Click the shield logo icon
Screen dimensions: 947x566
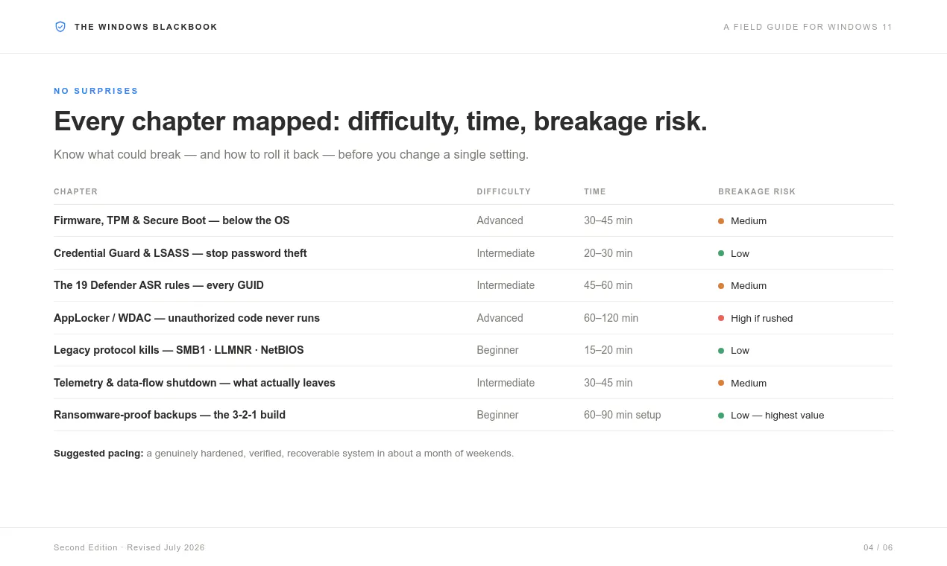60,27
